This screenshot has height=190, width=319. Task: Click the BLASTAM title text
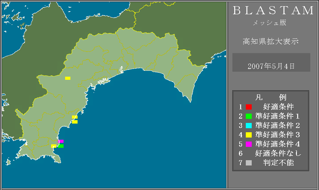274,11
